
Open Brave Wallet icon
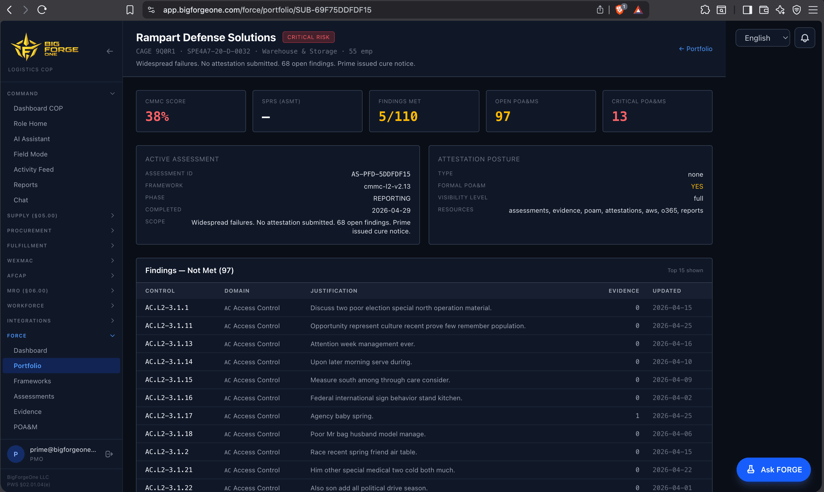(764, 10)
